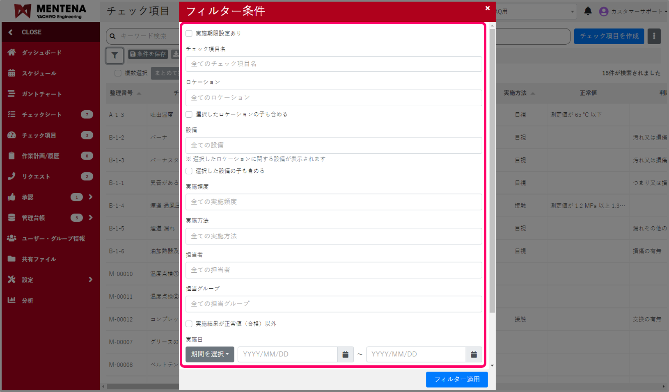Click the チェック項目を作成 button
Screen dimensions: 669x392
609,36
